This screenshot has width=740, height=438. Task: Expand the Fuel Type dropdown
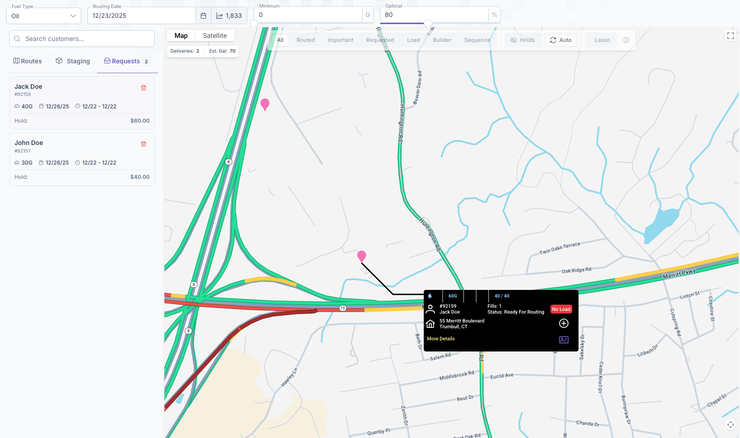44,16
